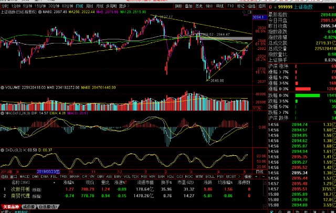Screen dimensions: 336x213
Task: Switch to the BOLL indicator tab
Action: tap(210, 177)
